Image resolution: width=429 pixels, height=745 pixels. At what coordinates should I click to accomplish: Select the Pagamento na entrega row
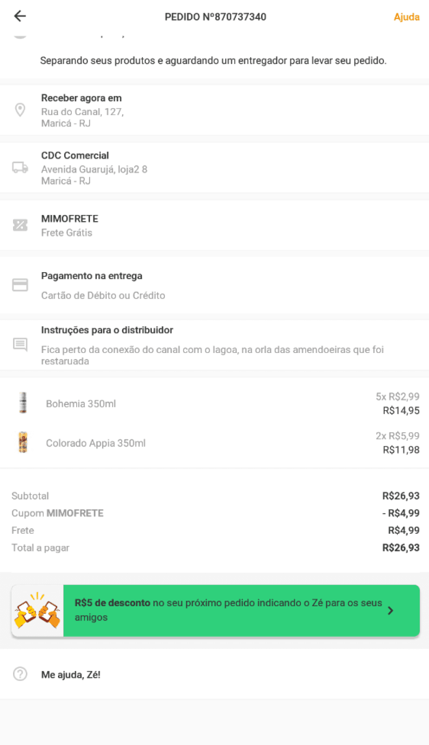(214, 285)
